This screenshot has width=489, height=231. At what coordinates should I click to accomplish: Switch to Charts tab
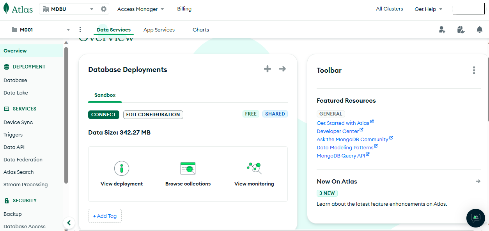point(201,30)
